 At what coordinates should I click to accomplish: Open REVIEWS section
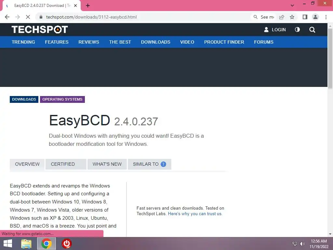coord(89,42)
